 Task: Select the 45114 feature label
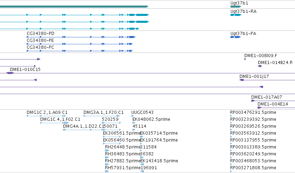pos(139,126)
